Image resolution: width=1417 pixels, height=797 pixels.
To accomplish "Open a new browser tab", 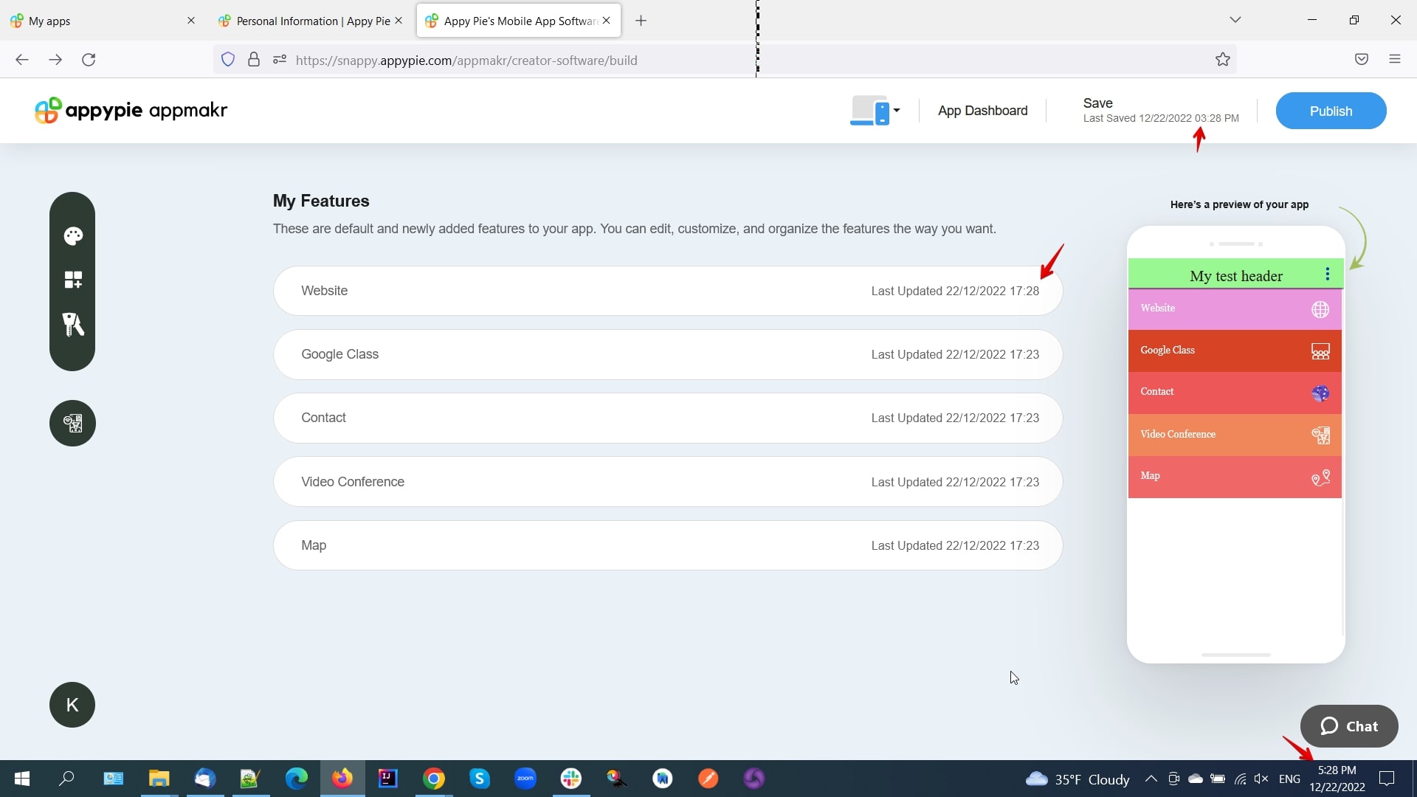I will (641, 21).
